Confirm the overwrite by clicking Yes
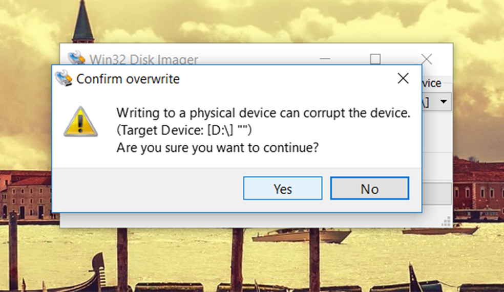Image resolution: width=504 pixels, height=292 pixels. [283, 189]
